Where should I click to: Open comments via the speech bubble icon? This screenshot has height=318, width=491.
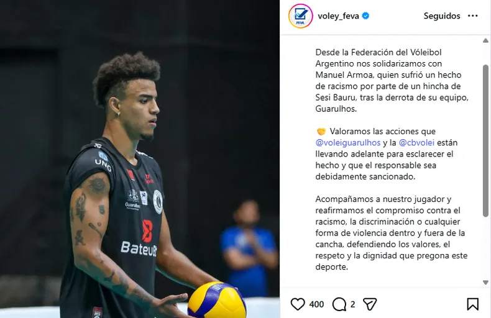(x=339, y=304)
